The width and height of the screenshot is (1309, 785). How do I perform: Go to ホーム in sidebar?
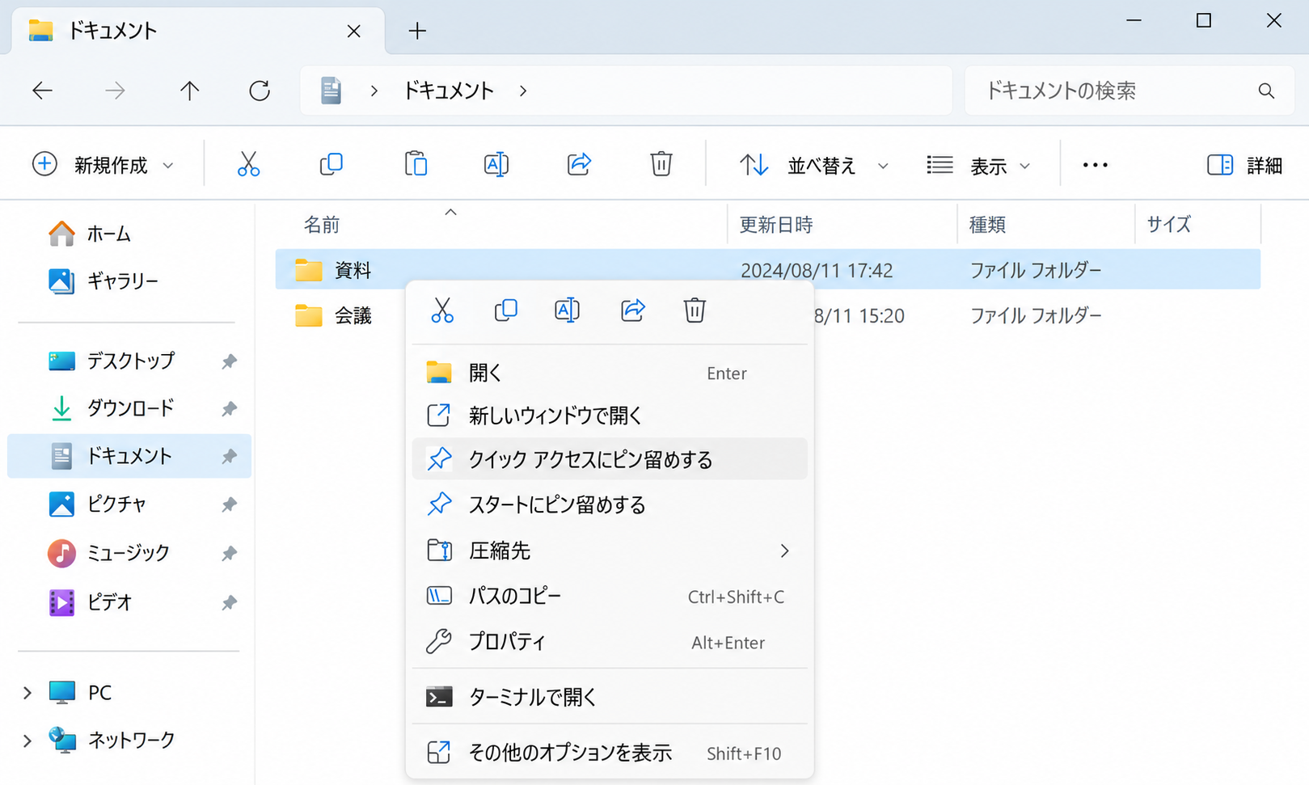(x=129, y=234)
